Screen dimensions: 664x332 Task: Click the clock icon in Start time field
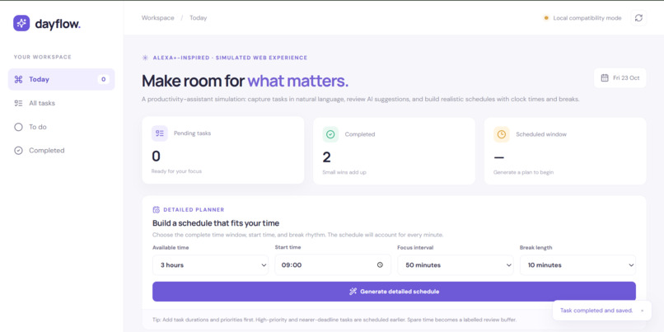coord(380,264)
